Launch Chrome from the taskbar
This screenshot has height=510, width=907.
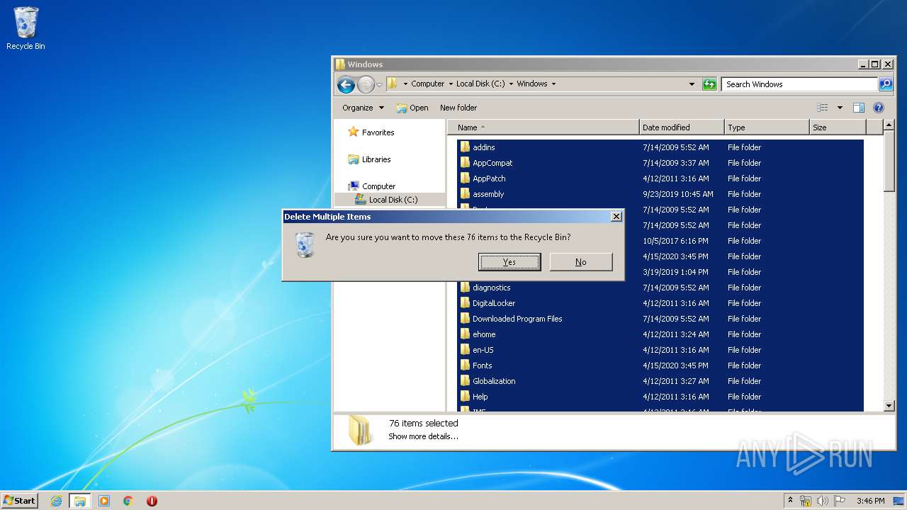[x=128, y=501]
